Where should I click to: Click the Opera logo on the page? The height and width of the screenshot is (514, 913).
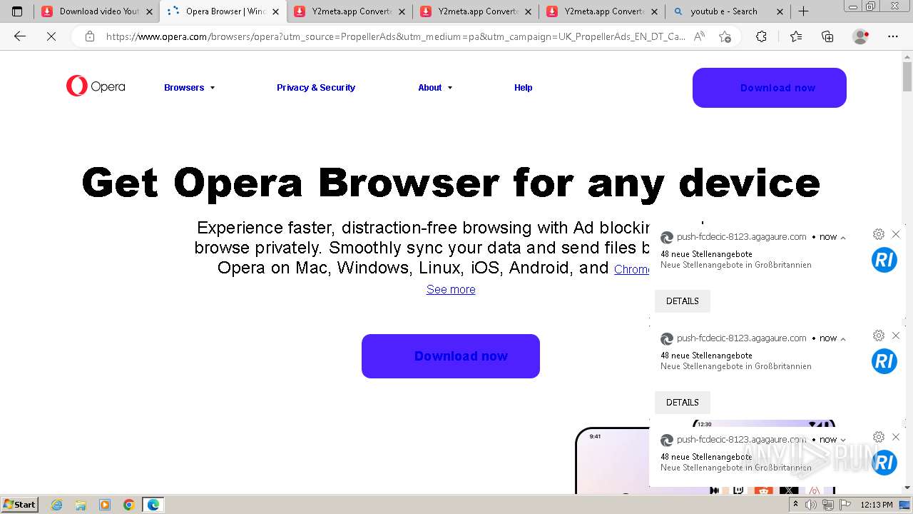point(96,86)
